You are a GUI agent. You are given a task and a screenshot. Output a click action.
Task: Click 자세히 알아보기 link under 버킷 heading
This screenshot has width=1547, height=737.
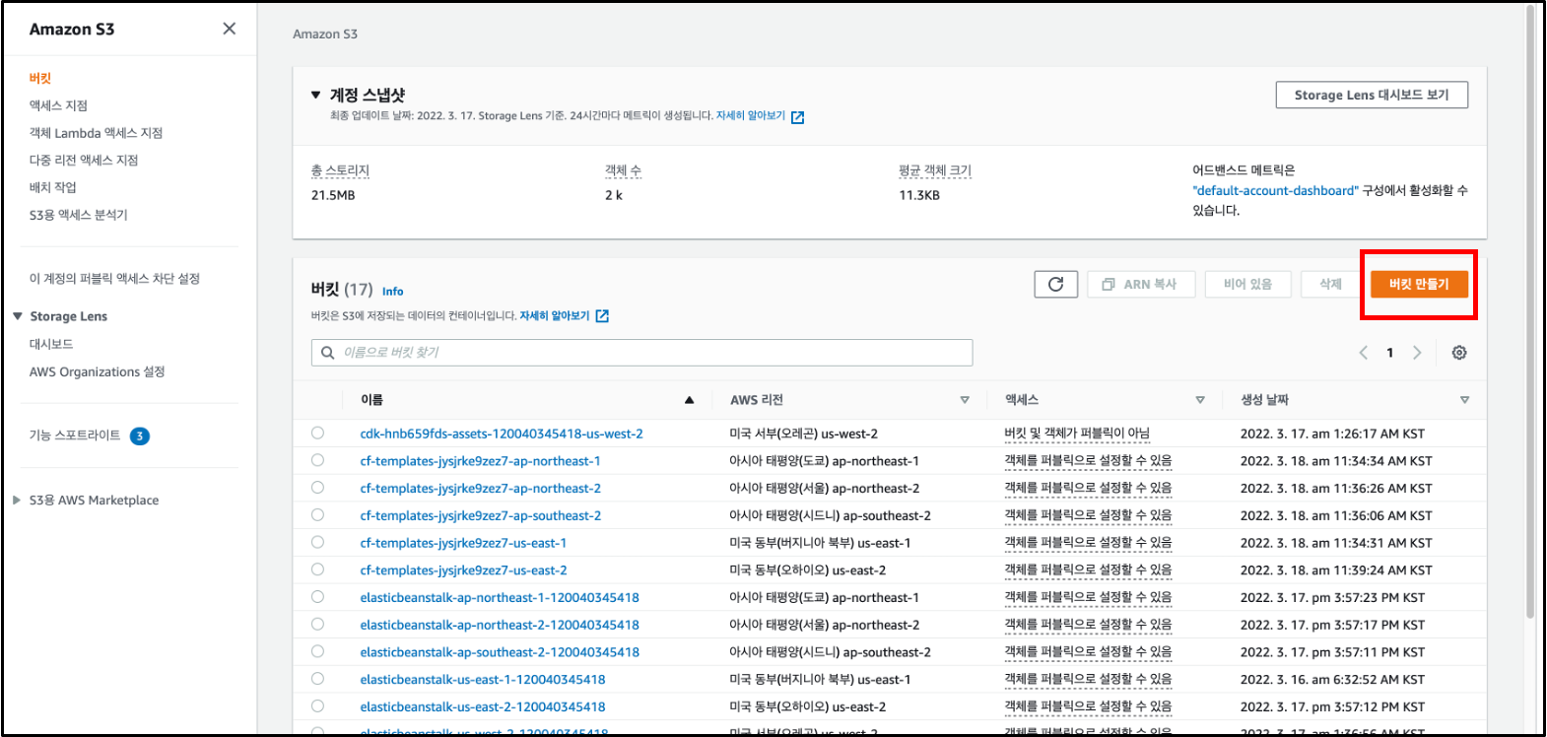tap(555, 316)
